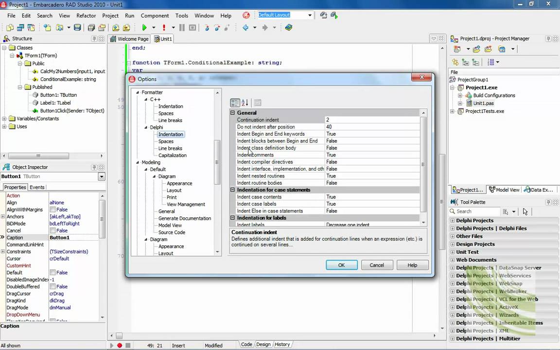Expand Build Configurations in Project Manager

(460, 96)
